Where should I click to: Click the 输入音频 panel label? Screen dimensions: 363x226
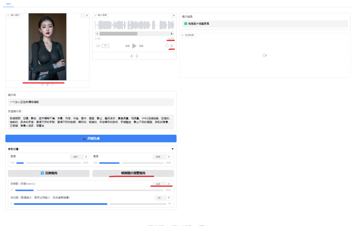pos(101,15)
